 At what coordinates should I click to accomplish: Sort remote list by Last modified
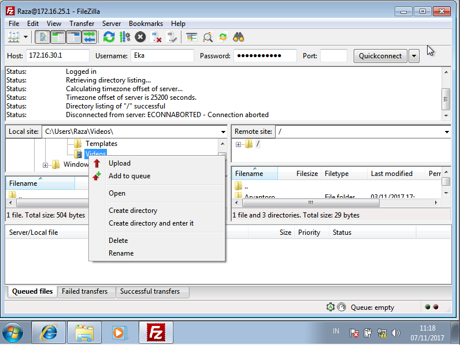(396, 174)
